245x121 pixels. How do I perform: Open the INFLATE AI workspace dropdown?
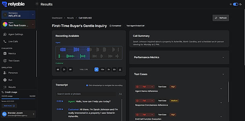[18, 15]
